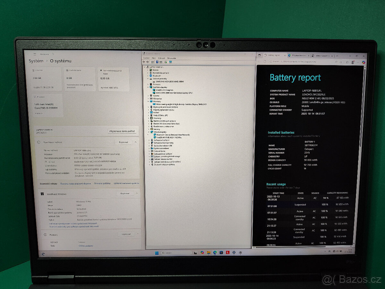Screen dimensions: 385x289
Task: Collapse the Grafické adaptéry node
Action: pos(148,87)
